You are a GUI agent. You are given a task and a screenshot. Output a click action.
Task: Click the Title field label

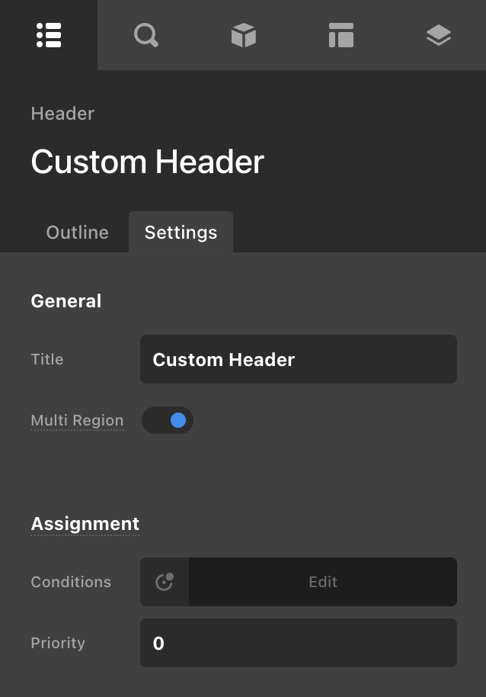coord(47,359)
